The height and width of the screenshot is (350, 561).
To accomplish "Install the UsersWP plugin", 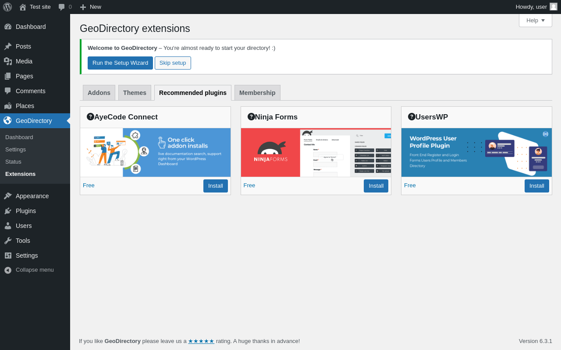I will [x=537, y=186].
